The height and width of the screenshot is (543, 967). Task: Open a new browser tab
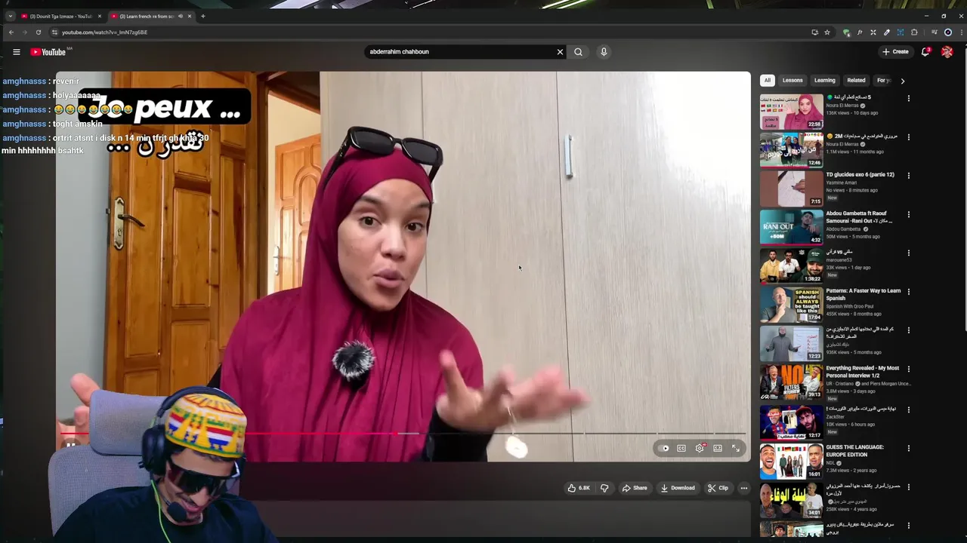click(x=202, y=16)
